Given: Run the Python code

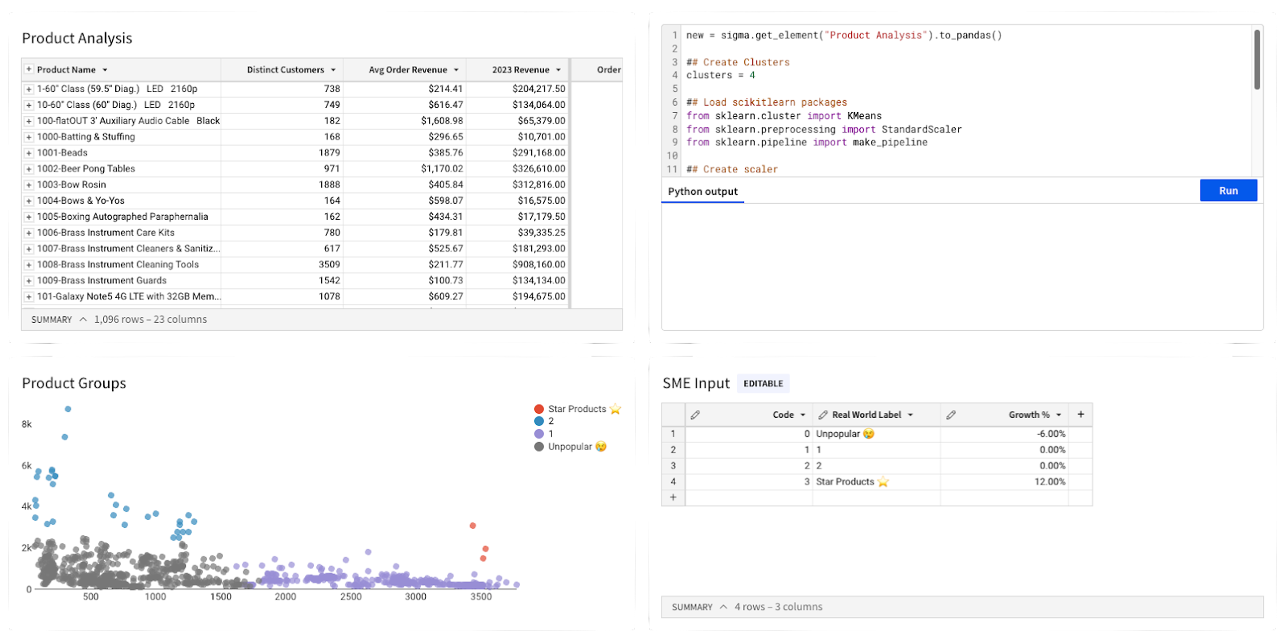Looking at the screenshot, I should pyautogui.click(x=1229, y=190).
